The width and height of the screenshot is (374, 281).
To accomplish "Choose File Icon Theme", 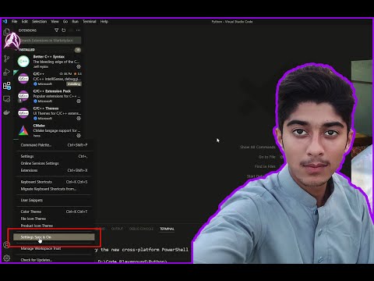I will click(54, 219).
